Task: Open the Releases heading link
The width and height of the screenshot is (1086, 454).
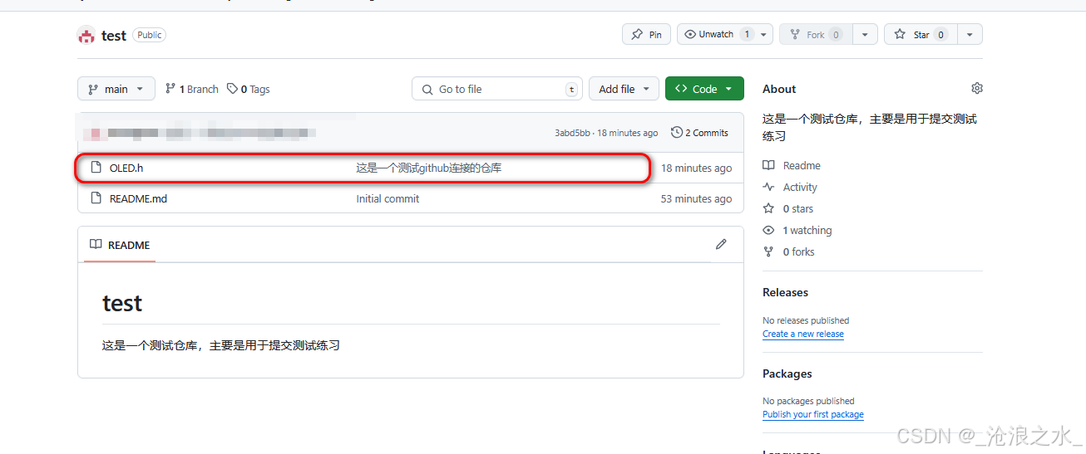Action: pos(785,292)
